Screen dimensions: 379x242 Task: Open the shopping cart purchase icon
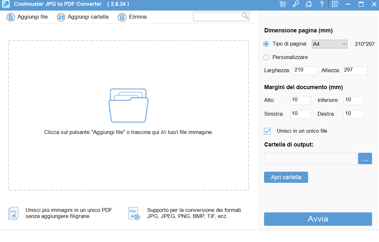[282, 4]
